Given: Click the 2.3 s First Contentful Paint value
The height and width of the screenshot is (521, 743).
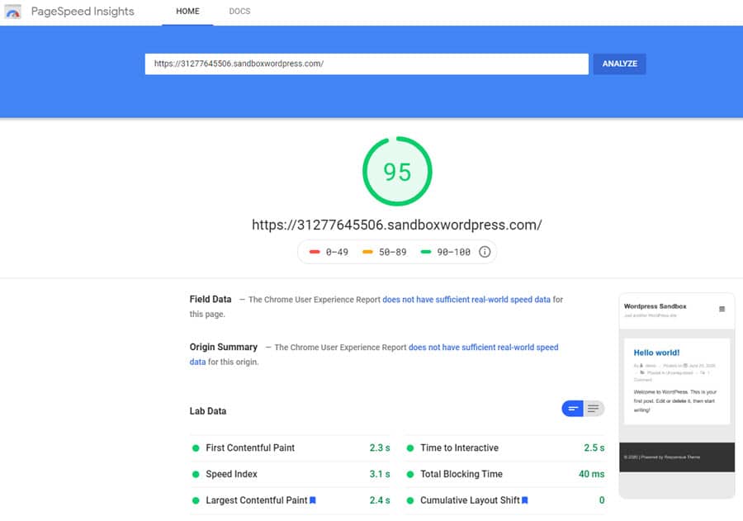Looking at the screenshot, I should pos(380,448).
